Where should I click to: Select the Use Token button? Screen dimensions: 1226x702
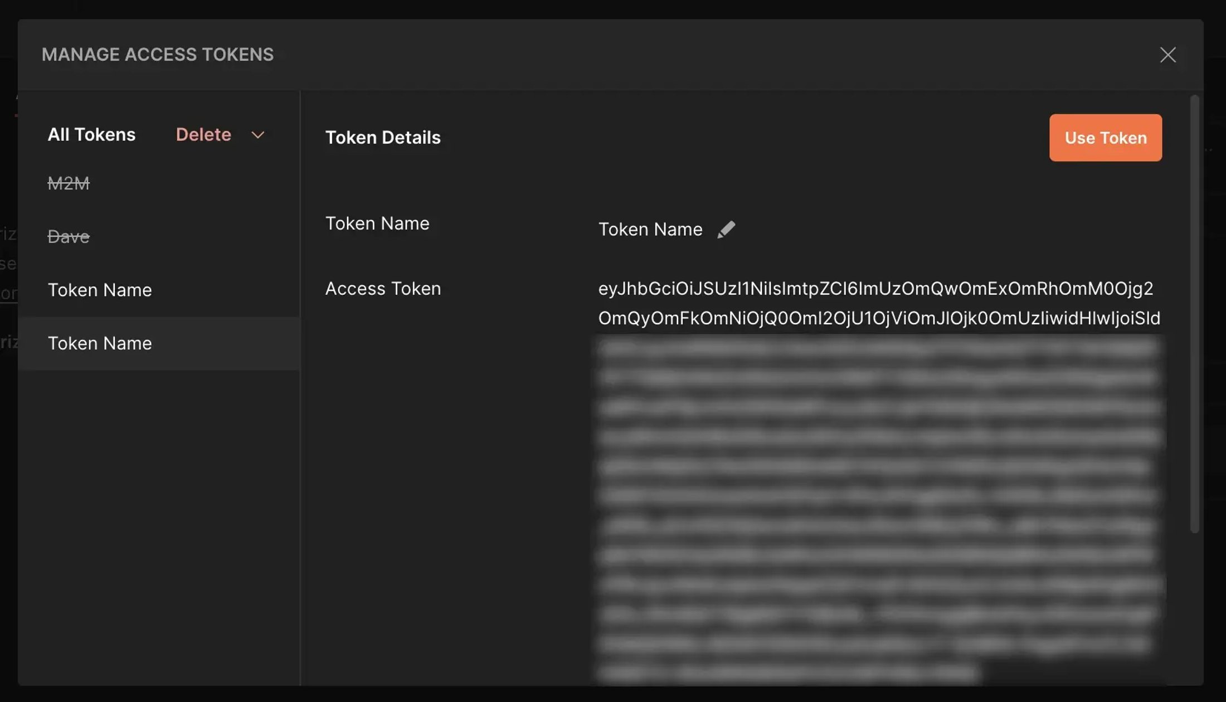pyautogui.click(x=1106, y=137)
